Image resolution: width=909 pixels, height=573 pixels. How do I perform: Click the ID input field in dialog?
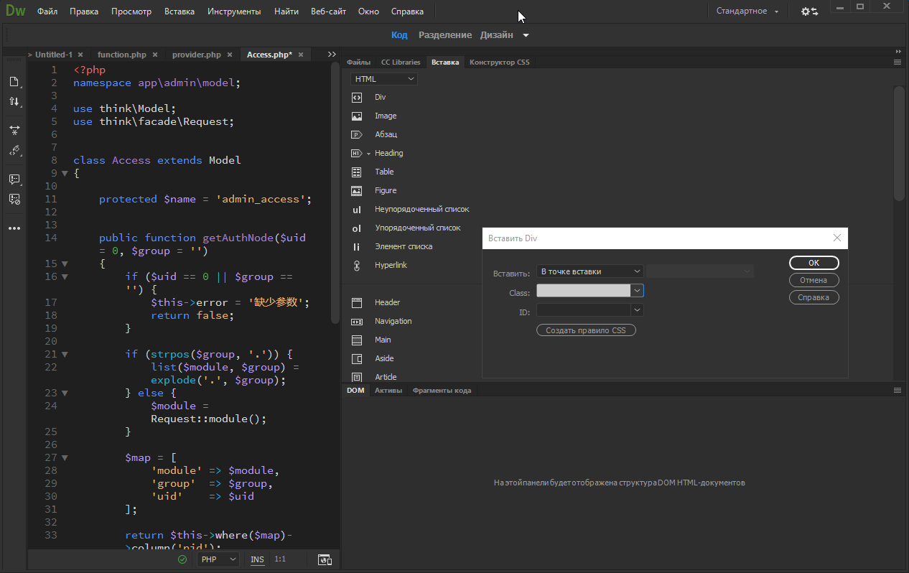point(583,310)
